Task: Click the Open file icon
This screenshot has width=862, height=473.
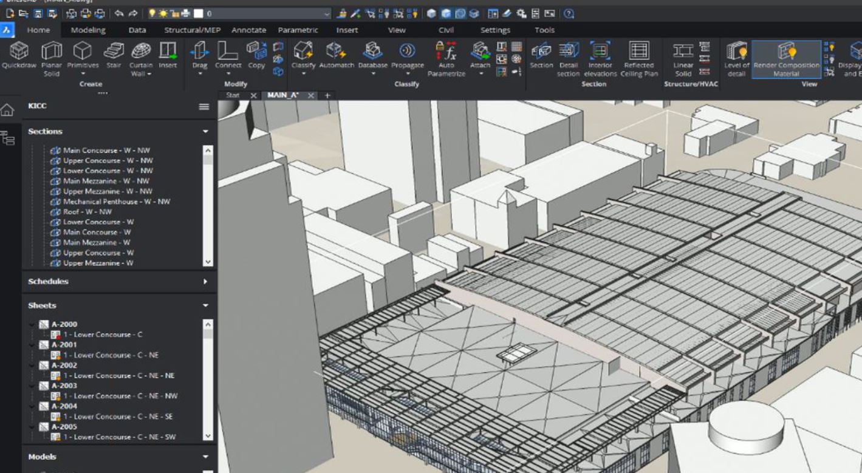Action: point(24,13)
